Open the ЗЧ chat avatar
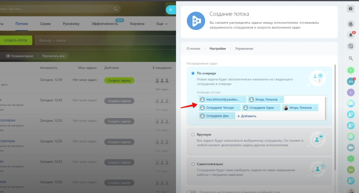359x193 pixels. (351, 170)
